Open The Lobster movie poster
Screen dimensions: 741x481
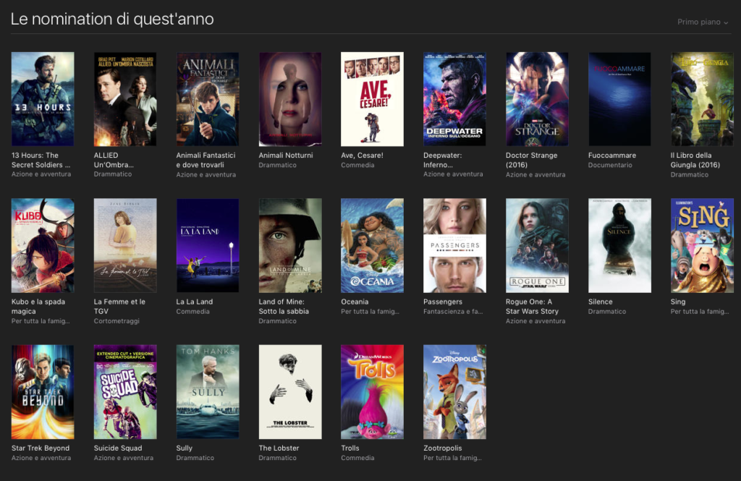(x=290, y=392)
